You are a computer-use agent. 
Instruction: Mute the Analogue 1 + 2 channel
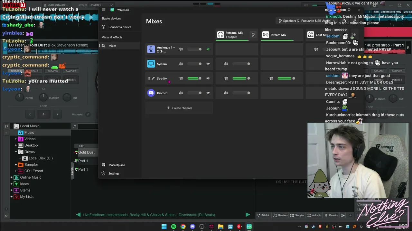point(181,49)
